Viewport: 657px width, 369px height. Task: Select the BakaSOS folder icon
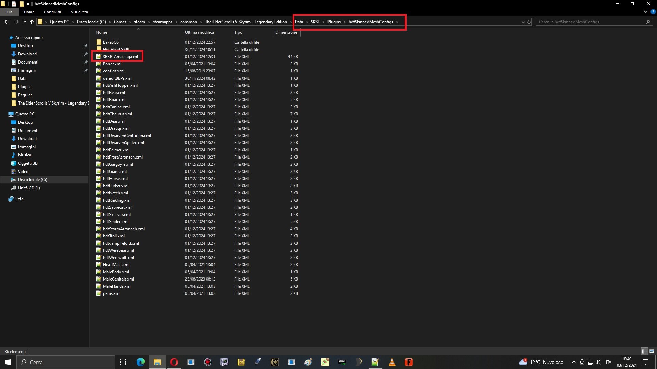click(x=99, y=42)
